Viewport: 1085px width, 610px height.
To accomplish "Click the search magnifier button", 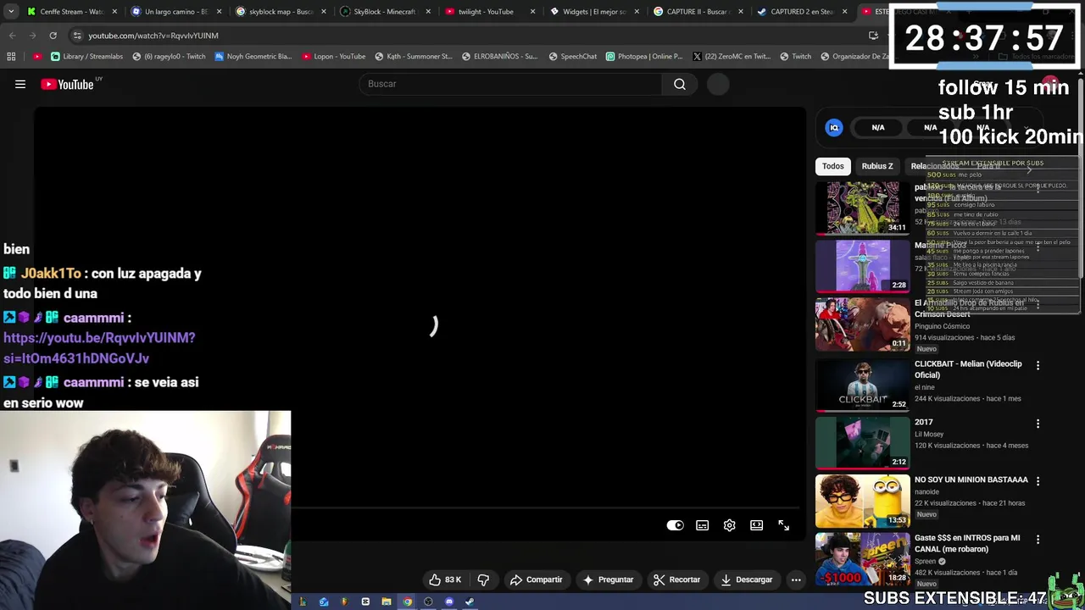I will coord(679,84).
